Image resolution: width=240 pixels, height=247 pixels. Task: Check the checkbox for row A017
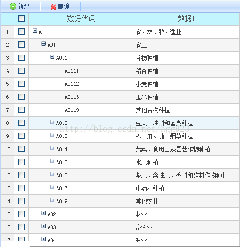click(21, 188)
